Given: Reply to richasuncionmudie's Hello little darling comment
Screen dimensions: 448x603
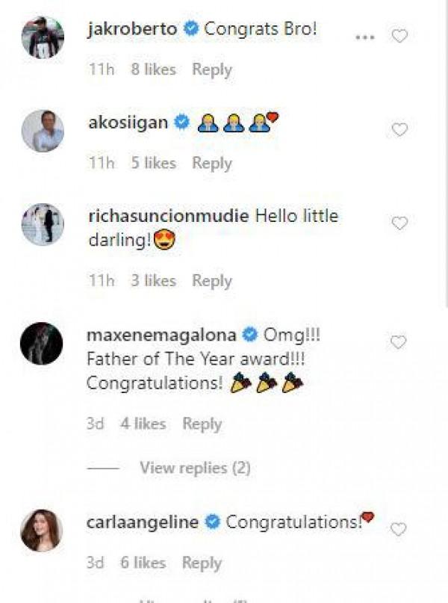Looking at the screenshot, I should (212, 281).
